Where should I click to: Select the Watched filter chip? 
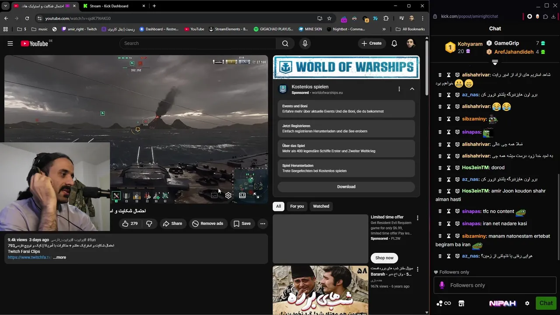tap(321, 206)
